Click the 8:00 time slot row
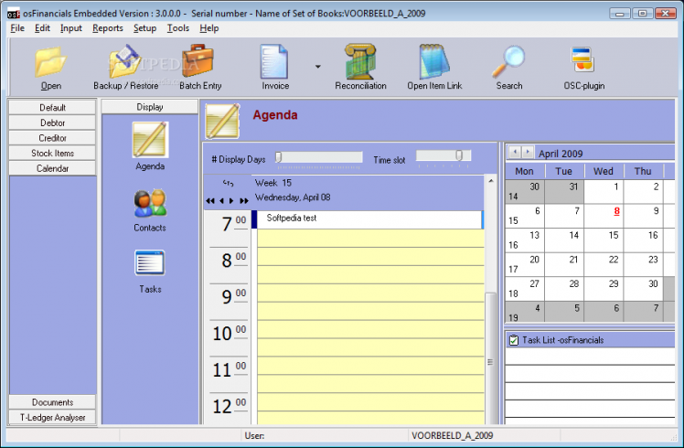This screenshot has width=684, height=448. [370, 257]
